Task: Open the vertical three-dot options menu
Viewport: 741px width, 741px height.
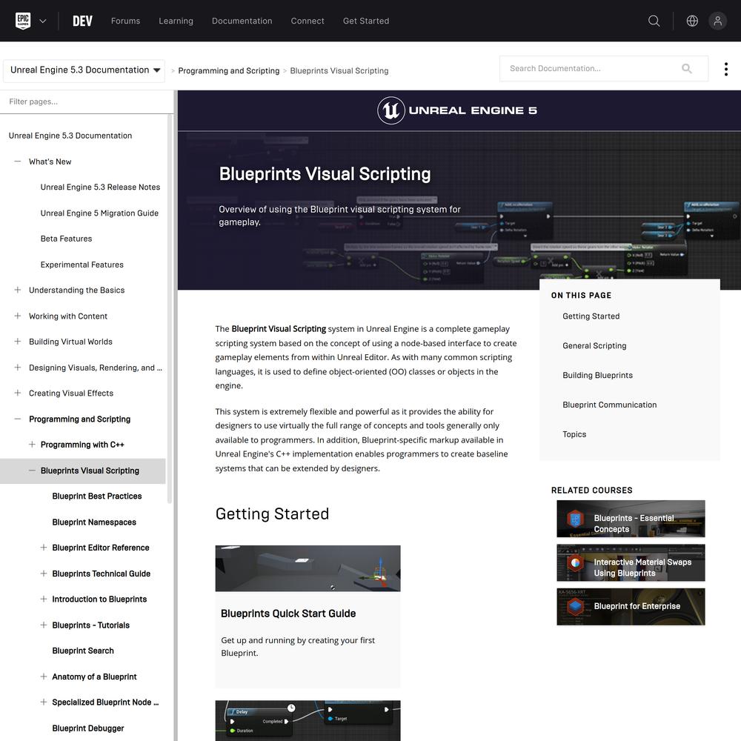Action: coord(726,69)
